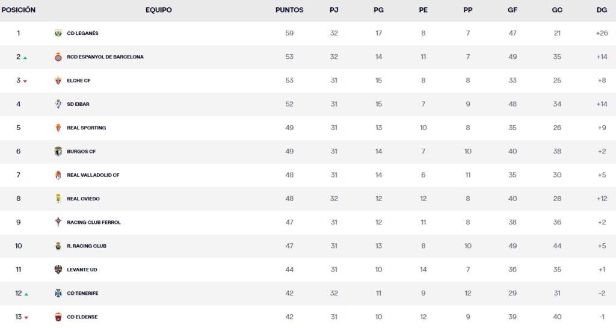
Task: Click the green up arrow beside position 2
Action: [25, 58]
